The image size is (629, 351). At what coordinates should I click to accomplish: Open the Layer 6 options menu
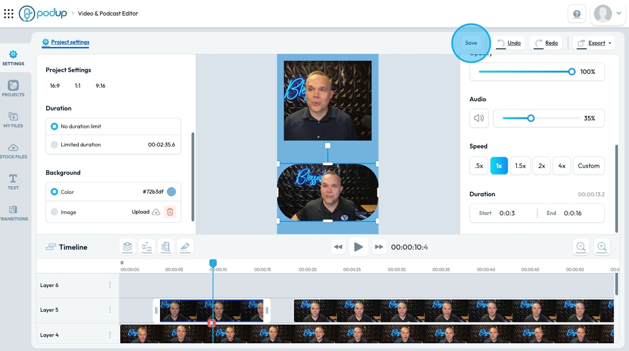[x=110, y=285]
